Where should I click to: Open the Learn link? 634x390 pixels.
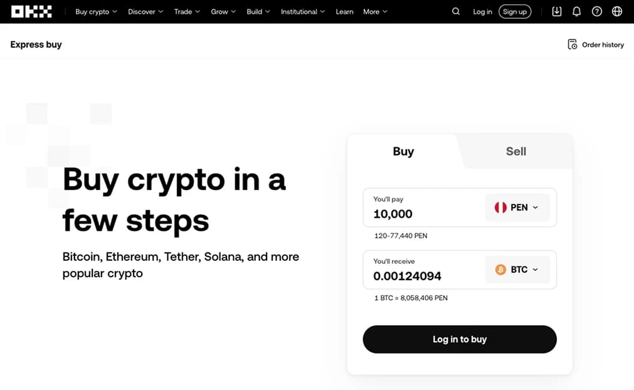click(344, 11)
